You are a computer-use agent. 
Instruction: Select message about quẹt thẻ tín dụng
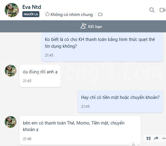102,47
